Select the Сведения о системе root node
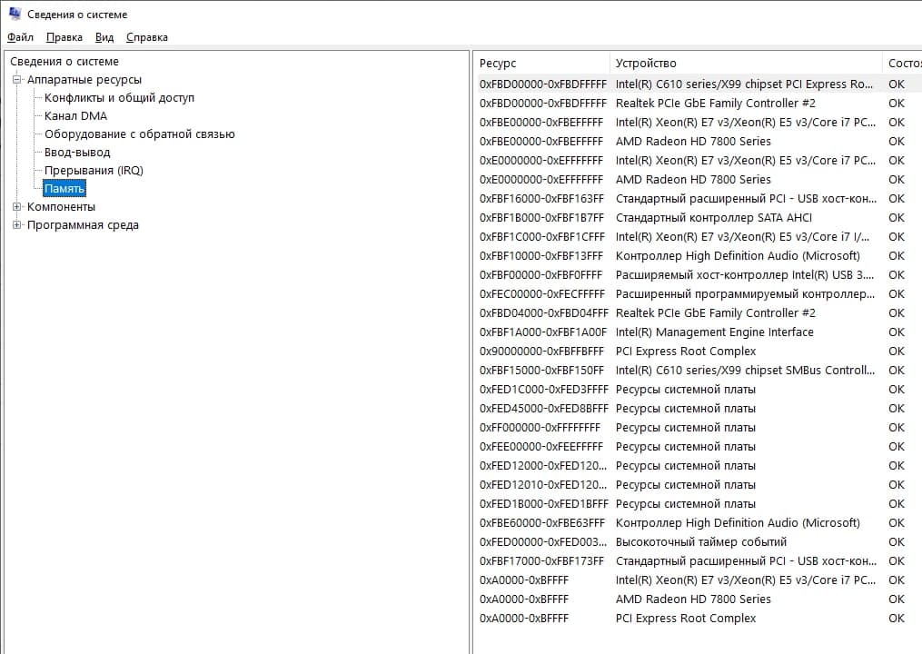Screen dimensions: 922x654 coord(64,62)
